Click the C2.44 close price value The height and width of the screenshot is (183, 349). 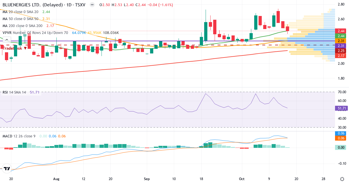pyautogui.click(x=140, y=5)
